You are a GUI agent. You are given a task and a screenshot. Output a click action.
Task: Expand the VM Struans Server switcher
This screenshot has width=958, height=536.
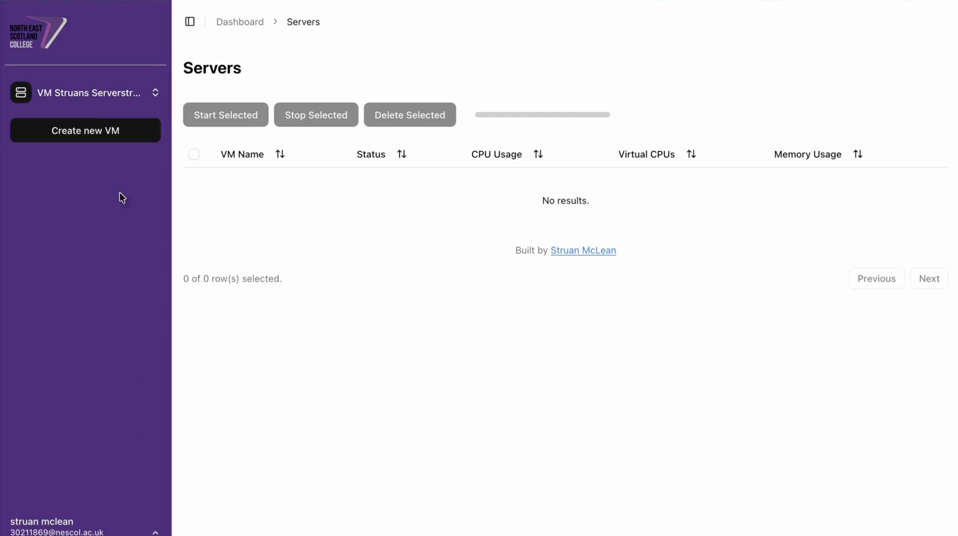pos(155,93)
